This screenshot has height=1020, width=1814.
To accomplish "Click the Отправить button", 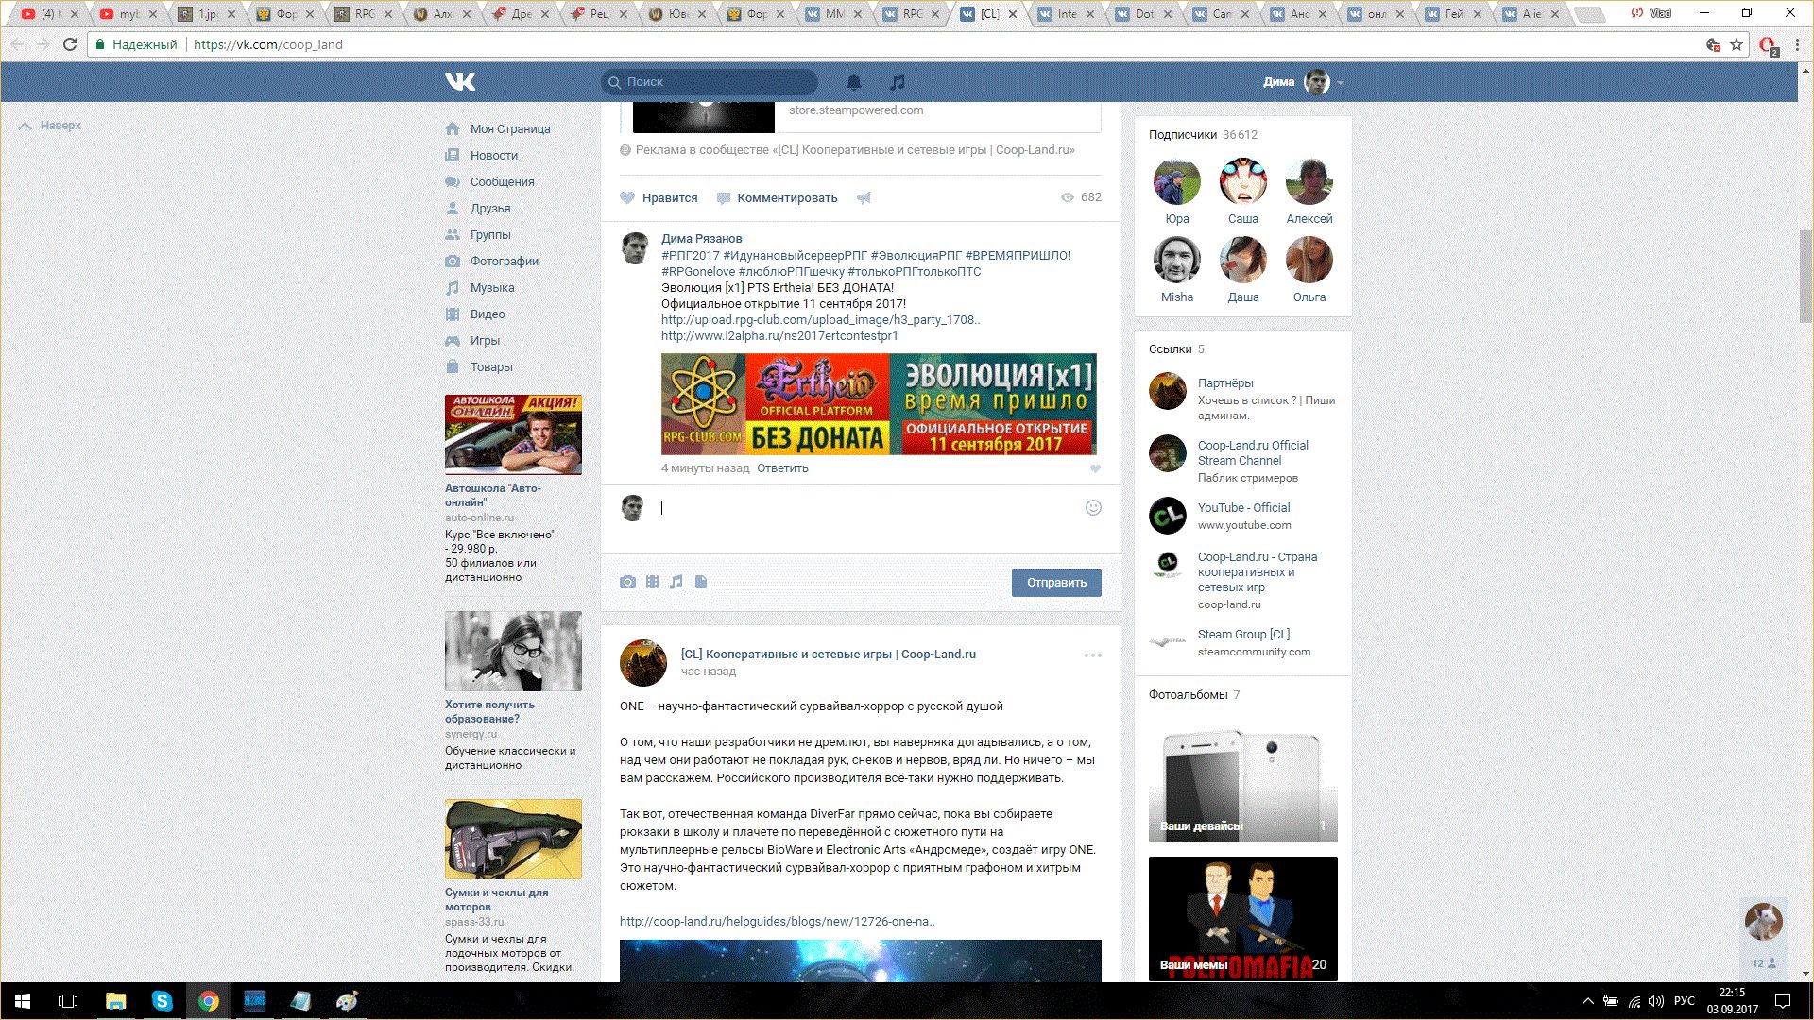I will tap(1056, 583).
